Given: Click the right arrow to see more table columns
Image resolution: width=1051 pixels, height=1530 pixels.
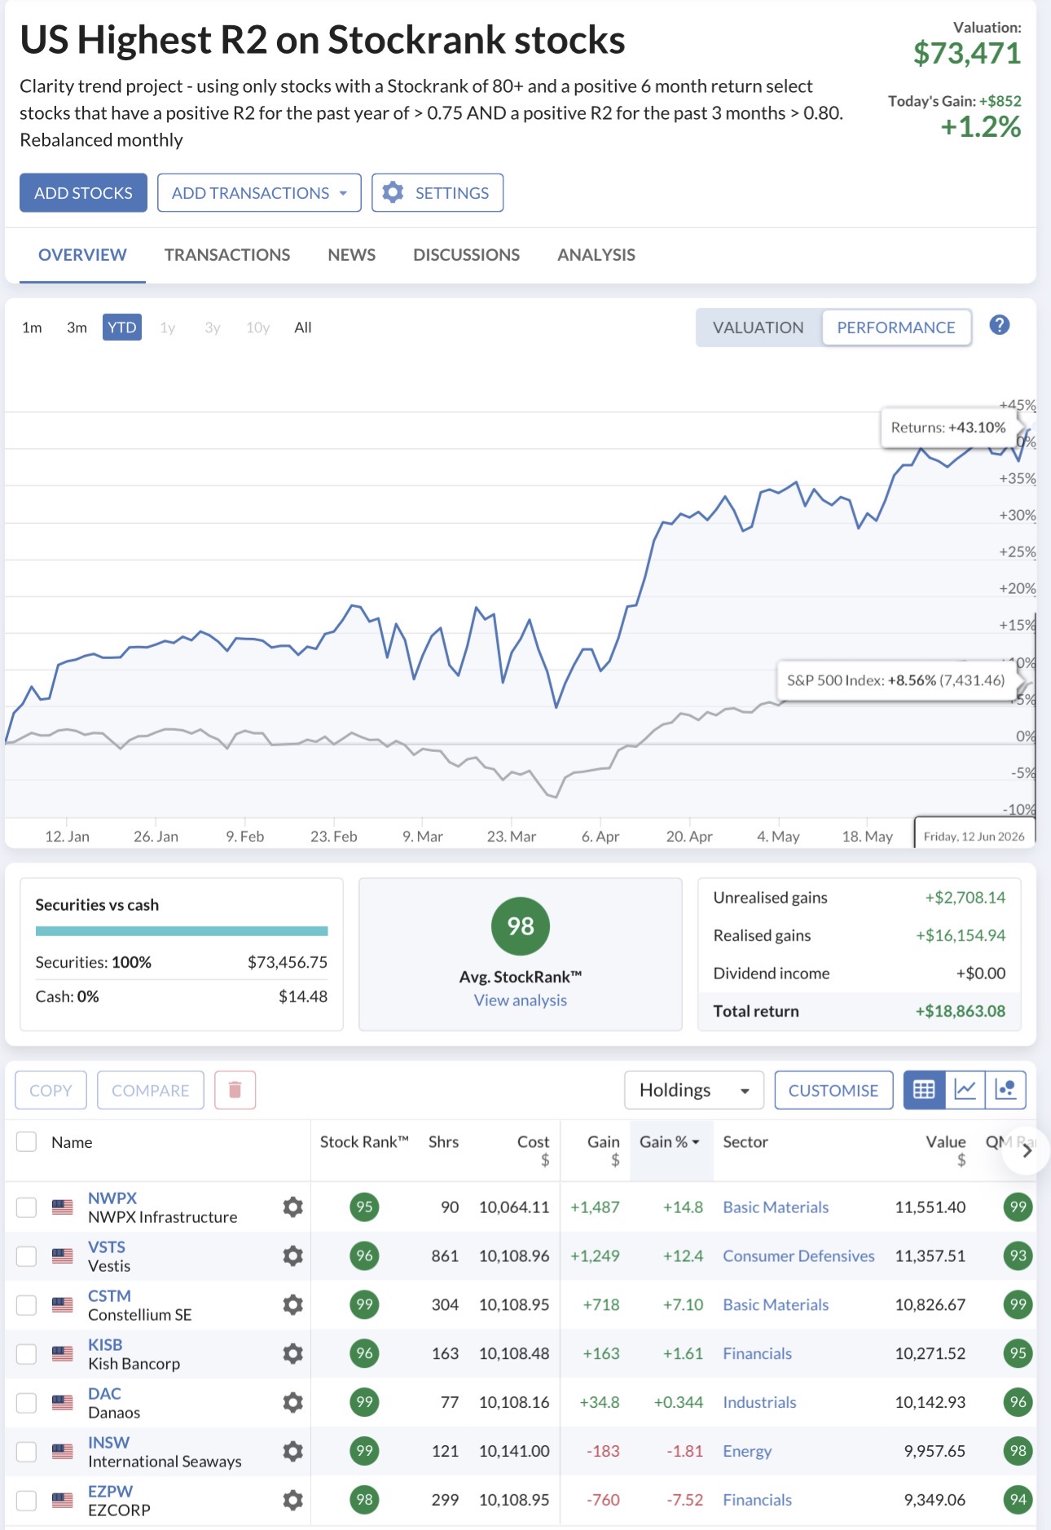Looking at the screenshot, I should pos(1027,1151).
